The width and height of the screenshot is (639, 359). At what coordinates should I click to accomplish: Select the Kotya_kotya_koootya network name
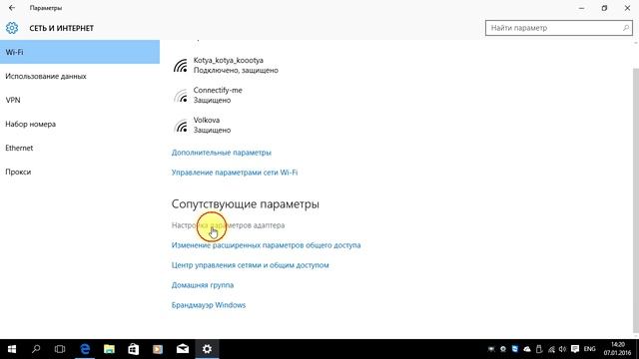click(x=229, y=60)
